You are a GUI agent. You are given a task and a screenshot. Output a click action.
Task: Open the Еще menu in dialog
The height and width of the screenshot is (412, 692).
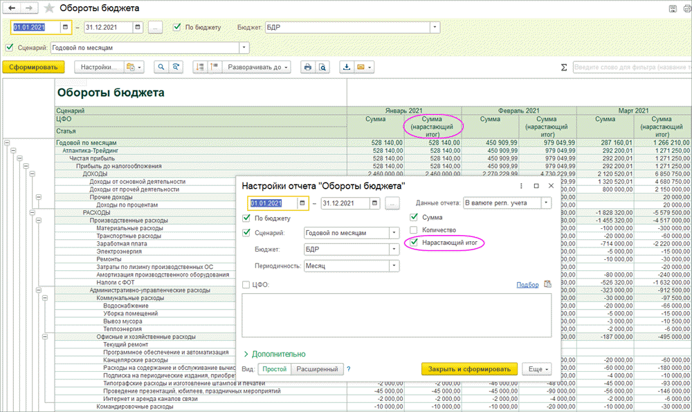[x=536, y=369]
